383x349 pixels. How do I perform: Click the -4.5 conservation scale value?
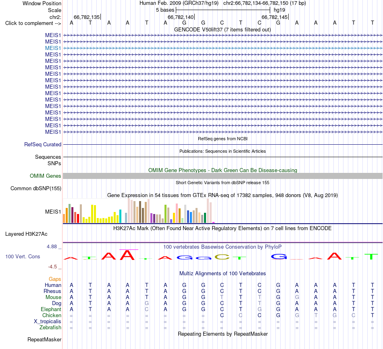point(52,267)
